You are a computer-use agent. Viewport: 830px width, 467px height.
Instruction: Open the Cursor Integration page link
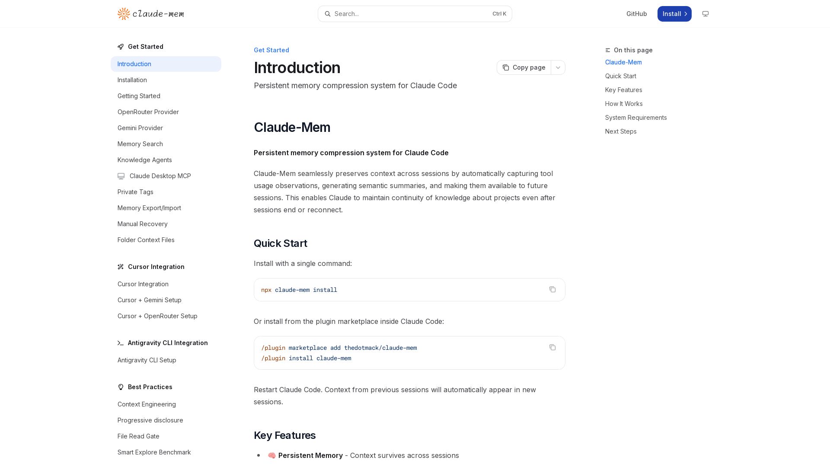click(166, 284)
